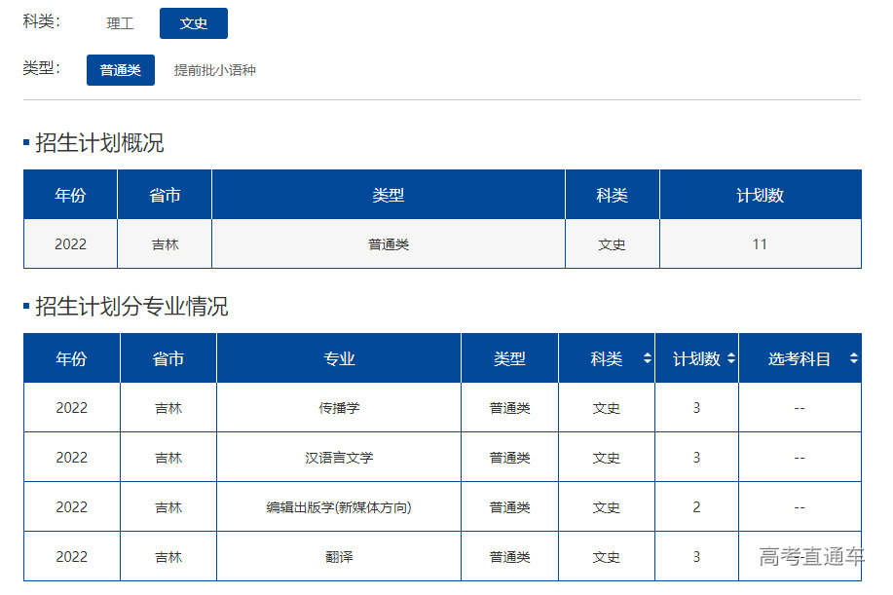
Task: Click the 高考直通车 watermark
Action: [x=811, y=557]
